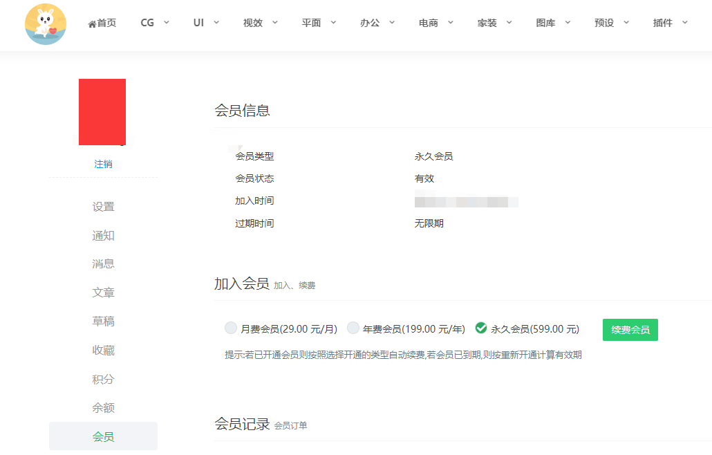Image resolution: width=712 pixels, height=455 pixels.
Task: Open 积分 in the sidebar
Action: (x=103, y=379)
